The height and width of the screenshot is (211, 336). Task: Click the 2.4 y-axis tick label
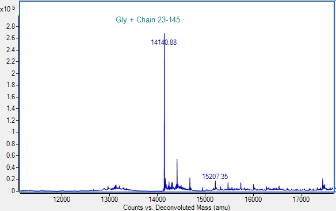point(11,50)
